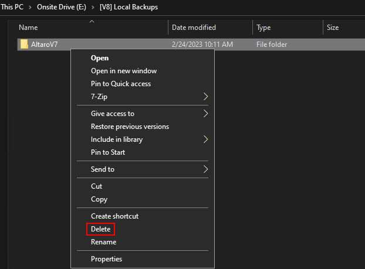Click Create shortcut menu entry
This screenshot has width=365, height=269.
[x=114, y=216]
